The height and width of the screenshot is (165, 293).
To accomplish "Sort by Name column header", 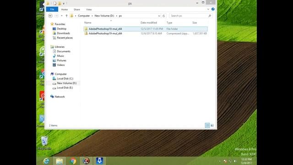I will click(x=87, y=22).
